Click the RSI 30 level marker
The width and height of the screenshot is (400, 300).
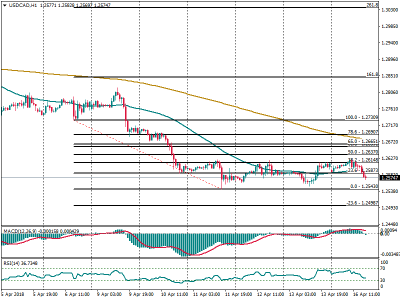pyautogui.click(x=384, y=279)
